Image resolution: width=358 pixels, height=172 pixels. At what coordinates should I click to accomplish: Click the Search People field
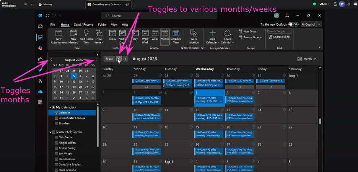pyautogui.click(x=280, y=31)
